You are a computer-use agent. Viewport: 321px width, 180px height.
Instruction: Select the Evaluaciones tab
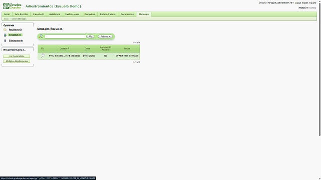click(72, 14)
